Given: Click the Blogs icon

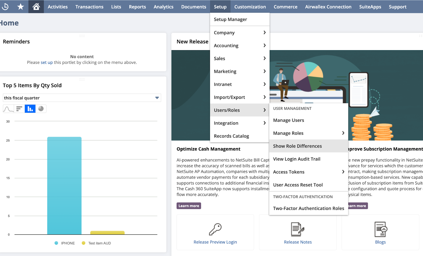Looking at the screenshot, I should point(380,229).
